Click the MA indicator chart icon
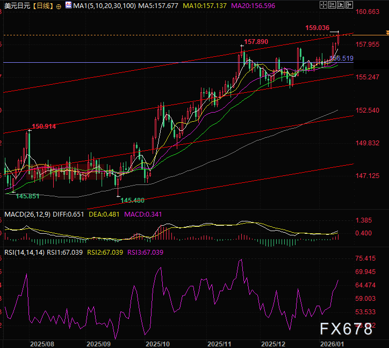This screenshot has height=348, width=389. (x=68, y=5)
